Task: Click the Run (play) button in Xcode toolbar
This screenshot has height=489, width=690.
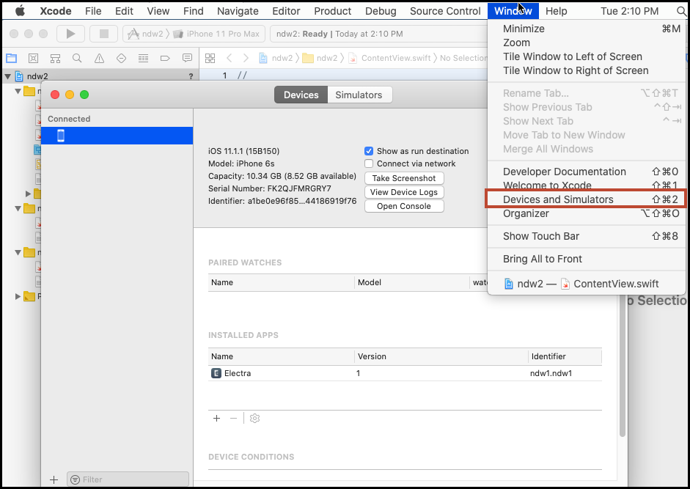Action: point(70,34)
